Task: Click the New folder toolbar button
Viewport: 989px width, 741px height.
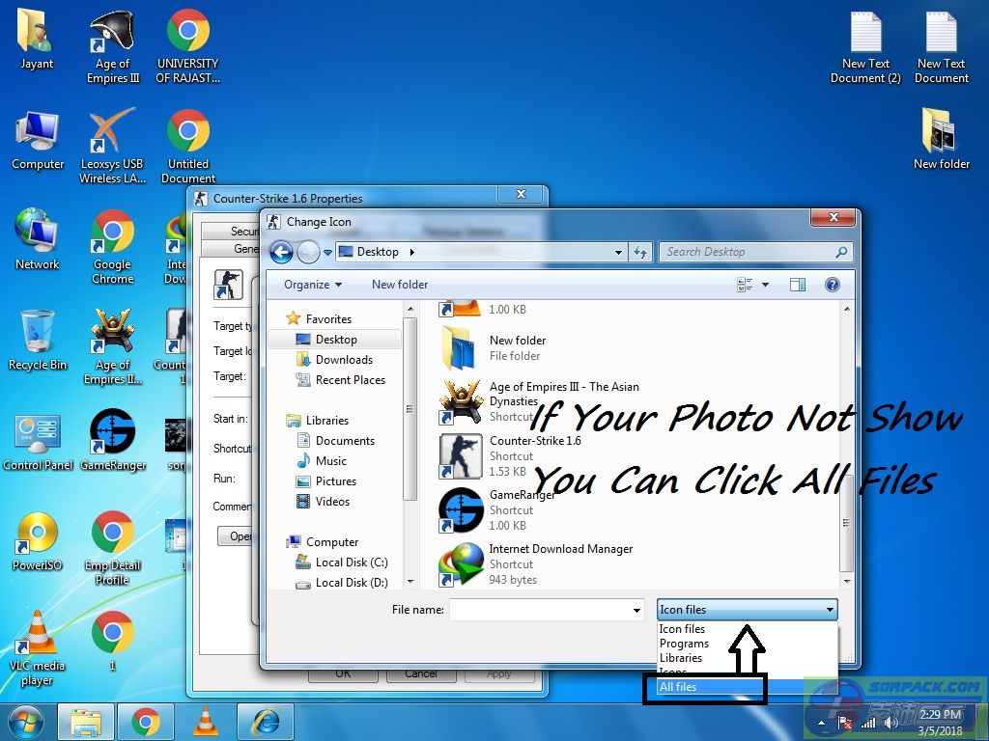Action: (x=400, y=285)
